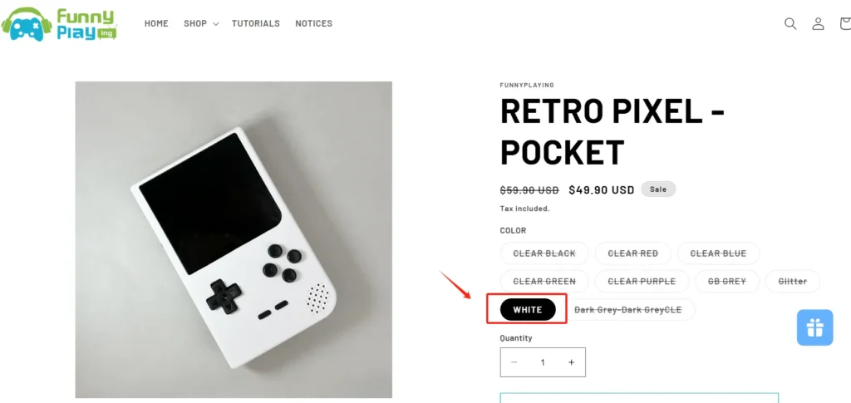Click the FunnyPlaying logo

click(59, 23)
